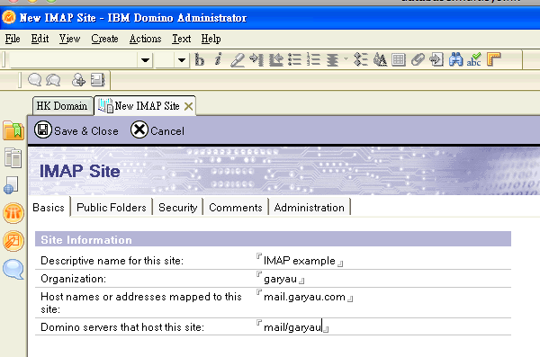The height and width of the screenshot is (357, 540).
Task: Open the Create menu
Action: pyautogui.click(x=104, y=39)
